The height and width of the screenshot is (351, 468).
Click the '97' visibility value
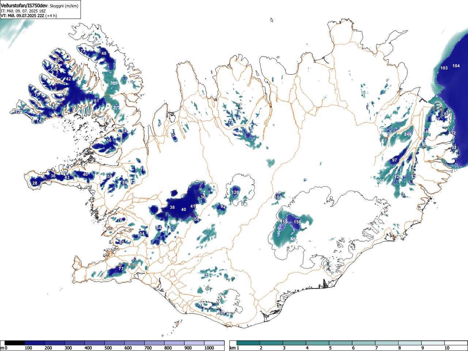(x=395, y=160)
